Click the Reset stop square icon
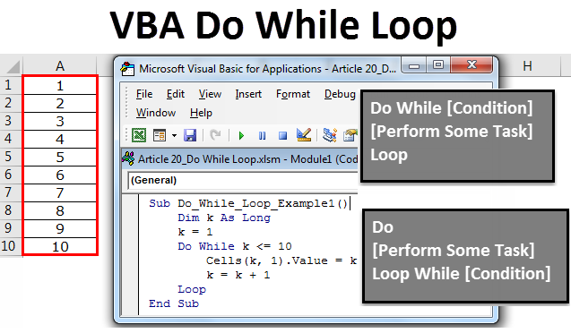This screenshot has height=333, width=571. (x=282, y=136)
